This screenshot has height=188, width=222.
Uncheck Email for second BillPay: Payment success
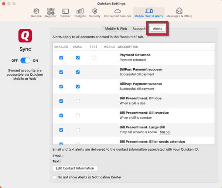click(x=78, y=86)
